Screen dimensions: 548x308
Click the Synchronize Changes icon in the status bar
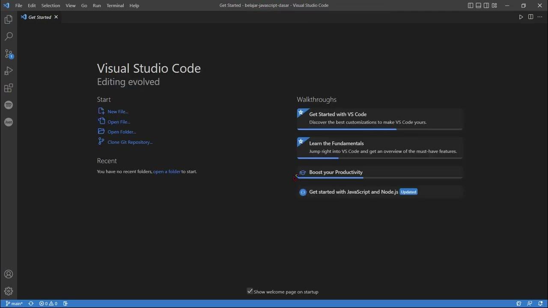tap(31, 304)
